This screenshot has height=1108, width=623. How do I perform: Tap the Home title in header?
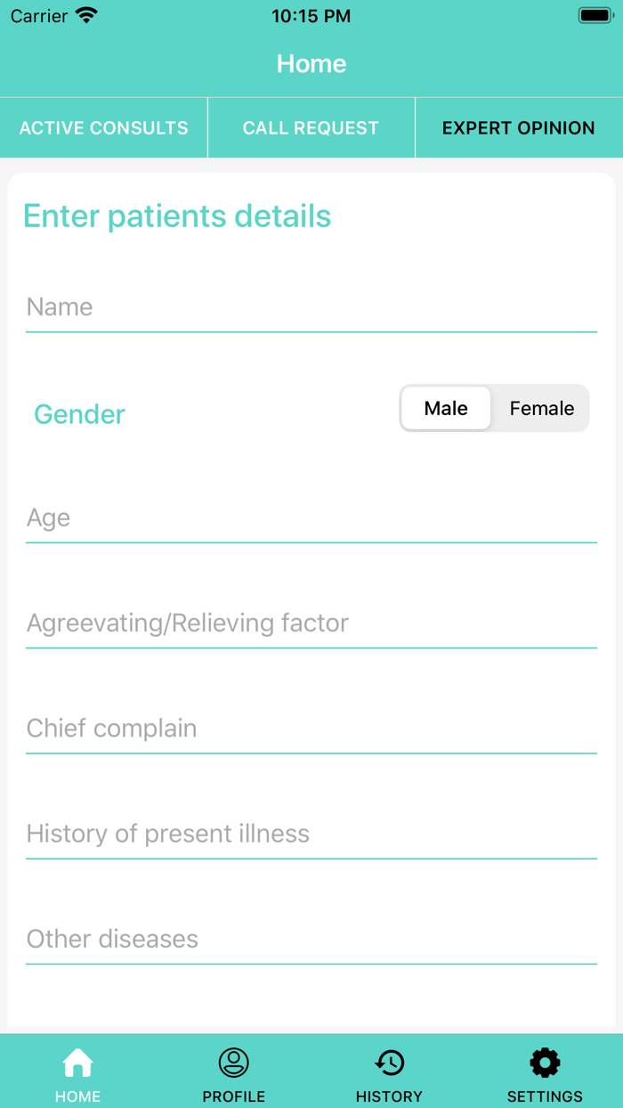[x=311, y=64]
